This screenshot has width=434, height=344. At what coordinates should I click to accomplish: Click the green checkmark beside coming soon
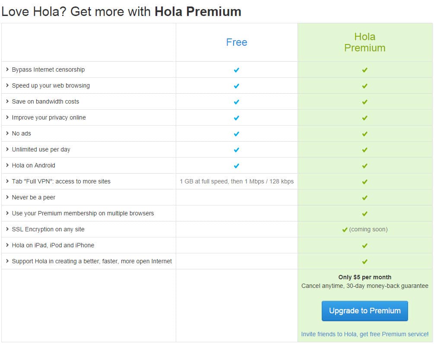coord(345,230)
